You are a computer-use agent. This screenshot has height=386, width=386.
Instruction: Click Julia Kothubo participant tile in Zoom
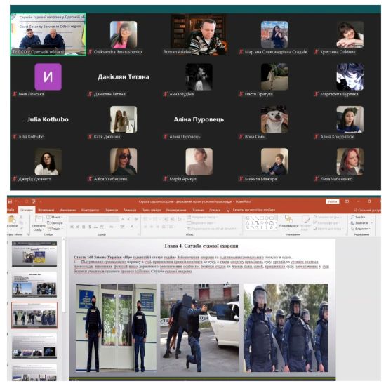pos(48,119)
